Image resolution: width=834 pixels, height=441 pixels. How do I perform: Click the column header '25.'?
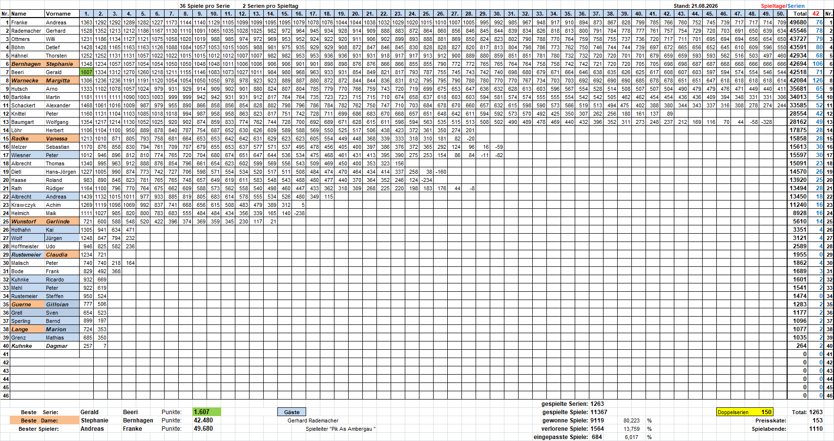click(x=426, y=14)
